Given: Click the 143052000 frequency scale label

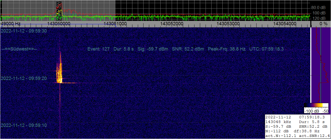Looking at the screenshot, I should (x=172, y=23).
